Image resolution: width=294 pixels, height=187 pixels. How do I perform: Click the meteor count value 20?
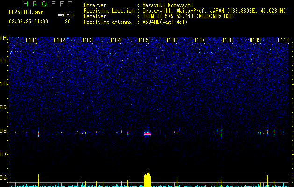(68, 22)
